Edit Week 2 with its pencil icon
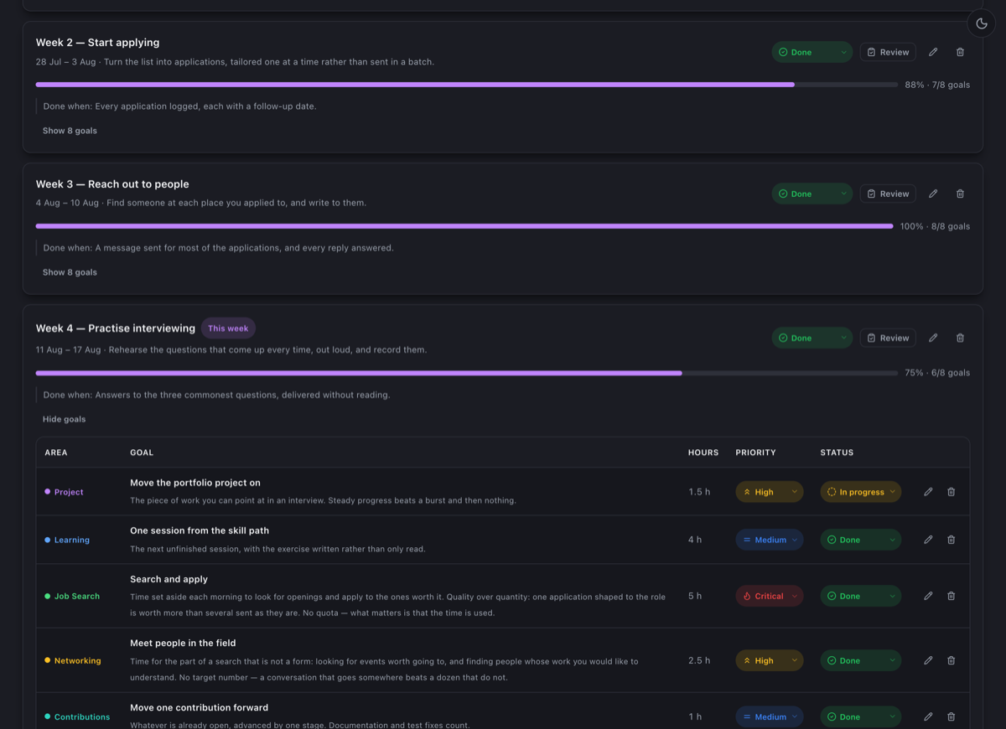Screen dimensions: 1006x729 [x=933, y=52]
